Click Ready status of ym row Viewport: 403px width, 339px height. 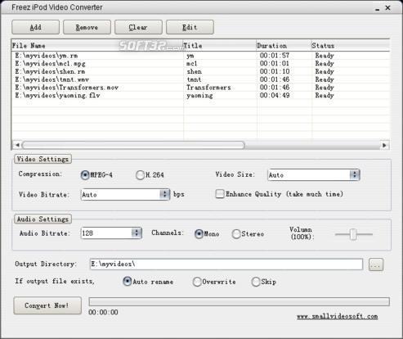click(325, 56)
